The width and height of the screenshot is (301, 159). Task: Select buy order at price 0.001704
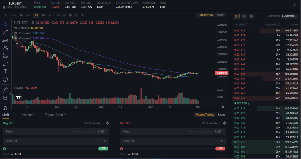(x=266, y=152)
